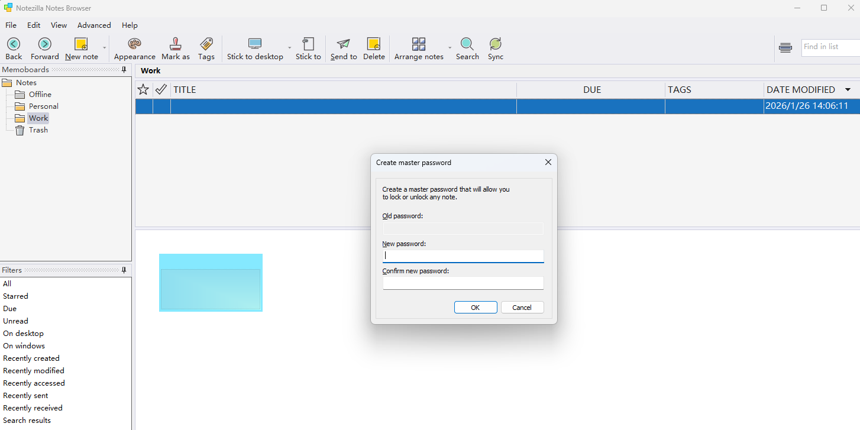Open Search with the magnifier icon

pos(467,44)
